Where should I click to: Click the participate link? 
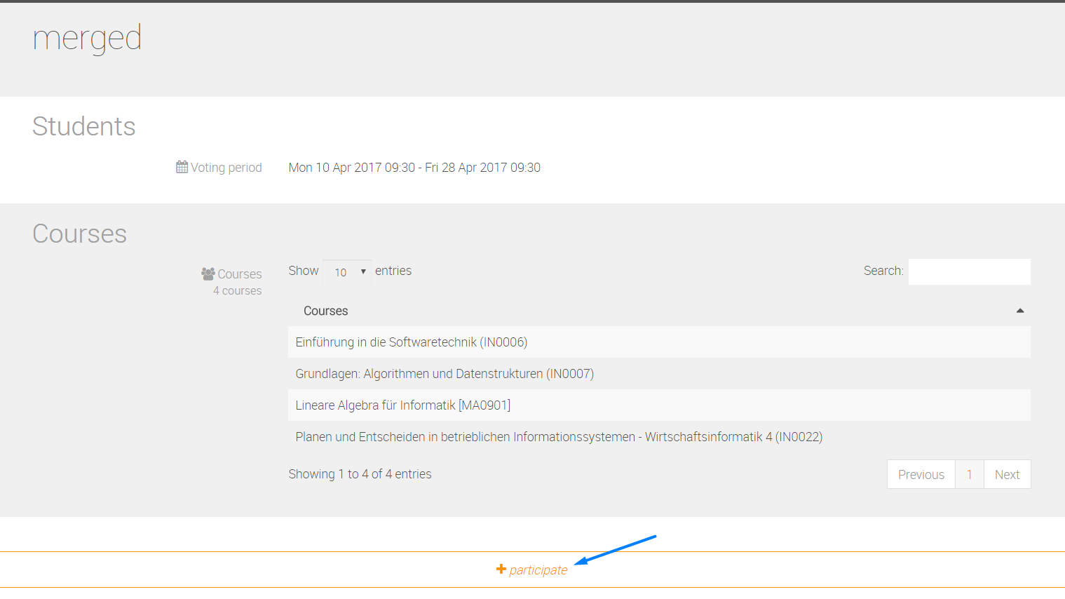pyautogui.click(x=538, y=570)
